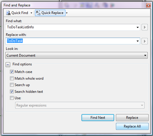This screenshot has width=153, height=136.
Task: Open the Quick Replace mode dropdown arrow
Action: point(67,13)
